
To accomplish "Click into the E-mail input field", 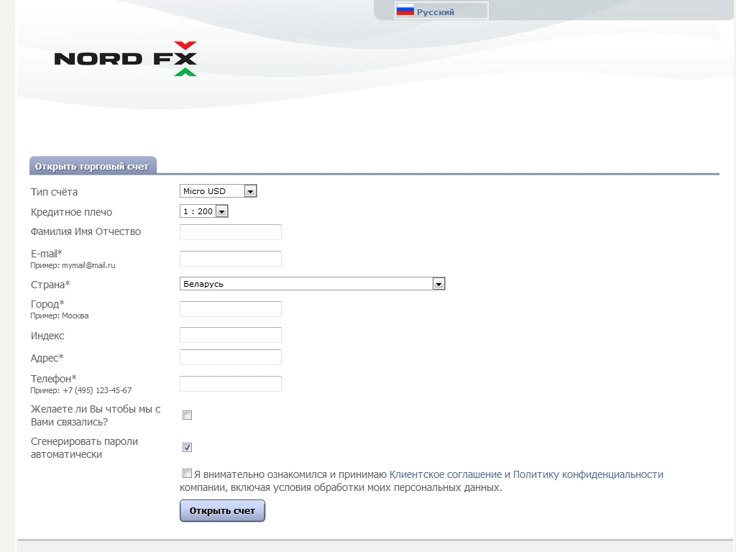I will pyautogui.click(x=230, y=259).
